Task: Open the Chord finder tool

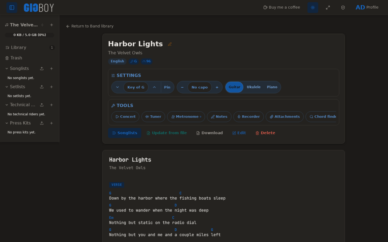Action: point(321,117)
